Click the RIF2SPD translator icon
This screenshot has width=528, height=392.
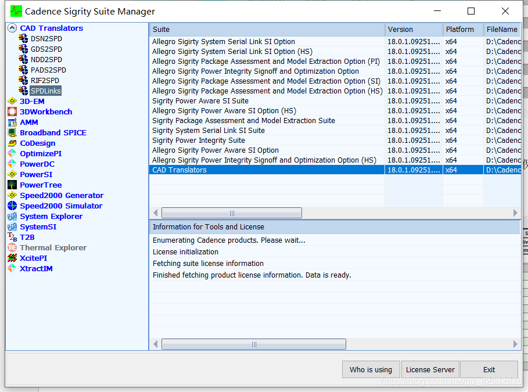click(23, 80)
